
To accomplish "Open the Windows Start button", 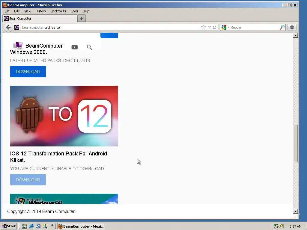I will click(x=9, y=226).
